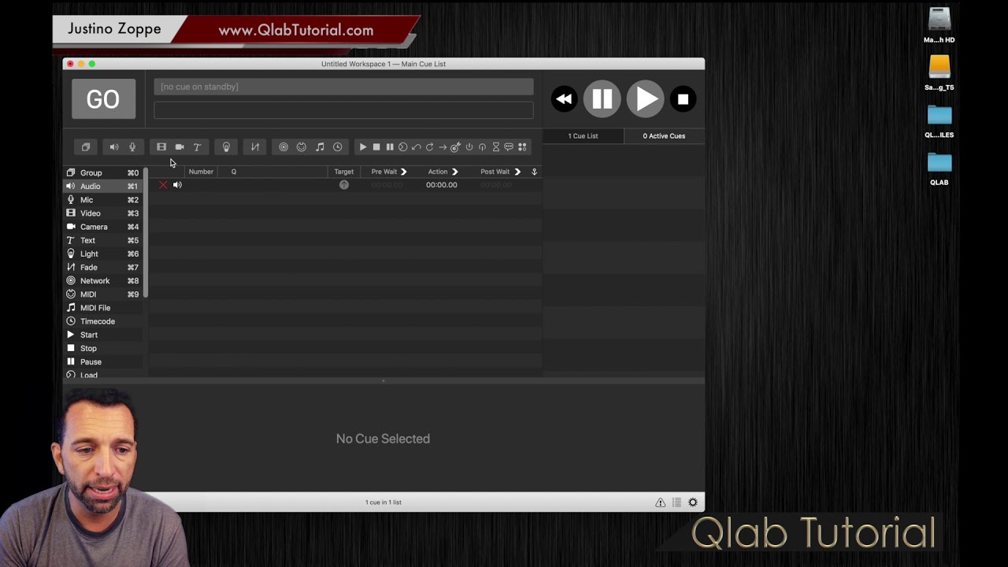This screenshot has width=1008, height=567.
Task: Select Network in the cue type sidebar
Action: [102, 281]
